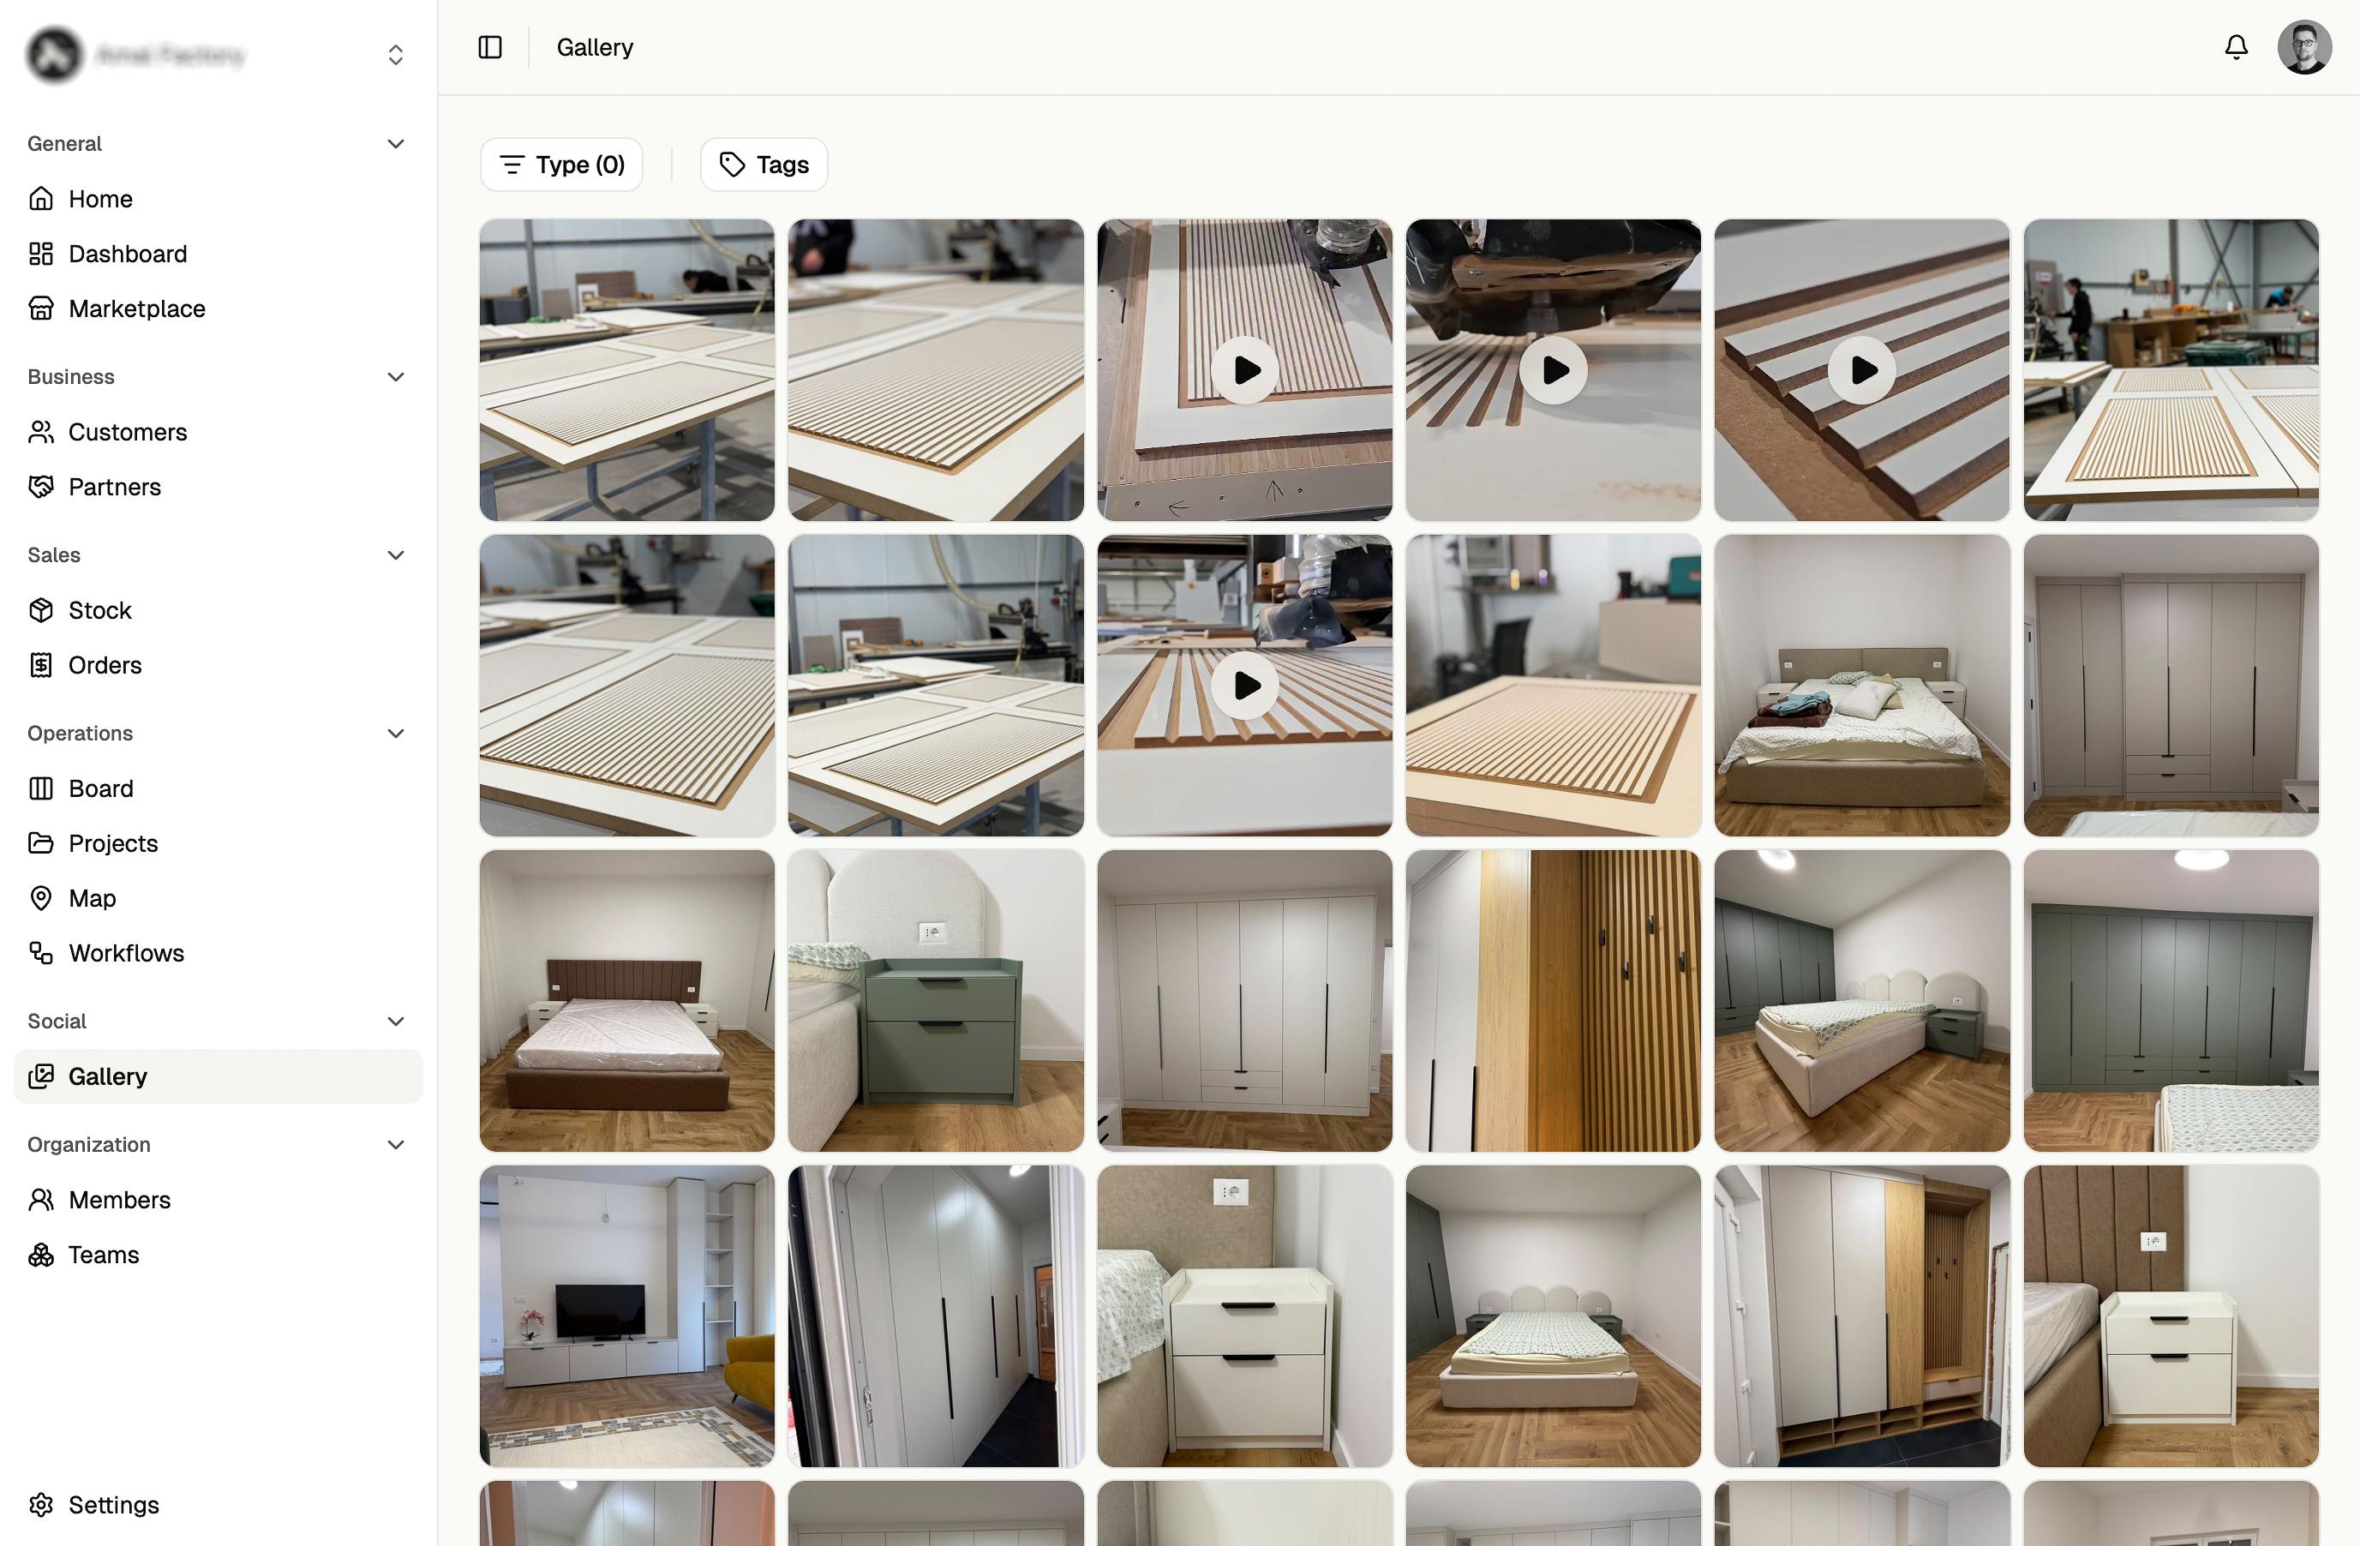Screen dimensions: 2360x1546
Task: Open the organization switcher chevrons
Action: tap(396, 55)
